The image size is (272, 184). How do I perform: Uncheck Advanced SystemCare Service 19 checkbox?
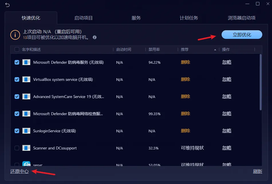pyautogui.click(x=17, y=97)
